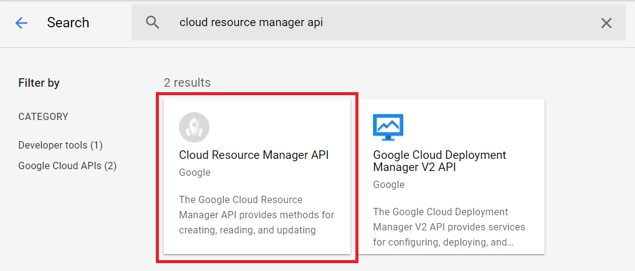Click the 'Filter by' heading

tap(39, 83)
